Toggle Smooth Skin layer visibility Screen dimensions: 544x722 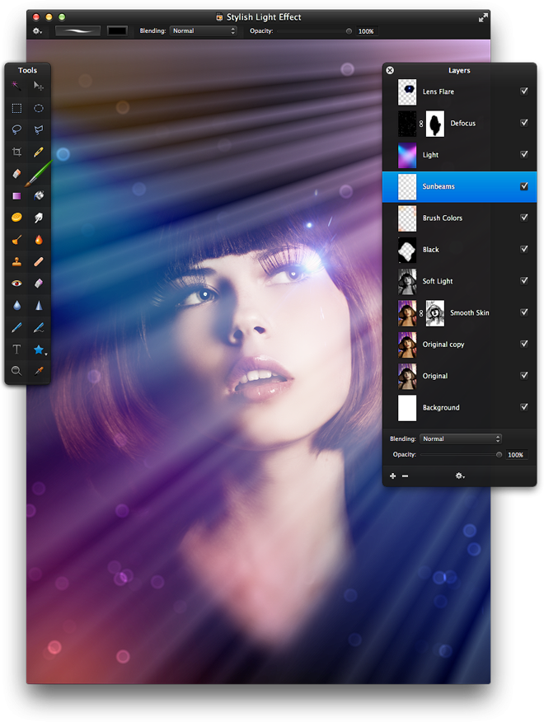click(523, 312)
